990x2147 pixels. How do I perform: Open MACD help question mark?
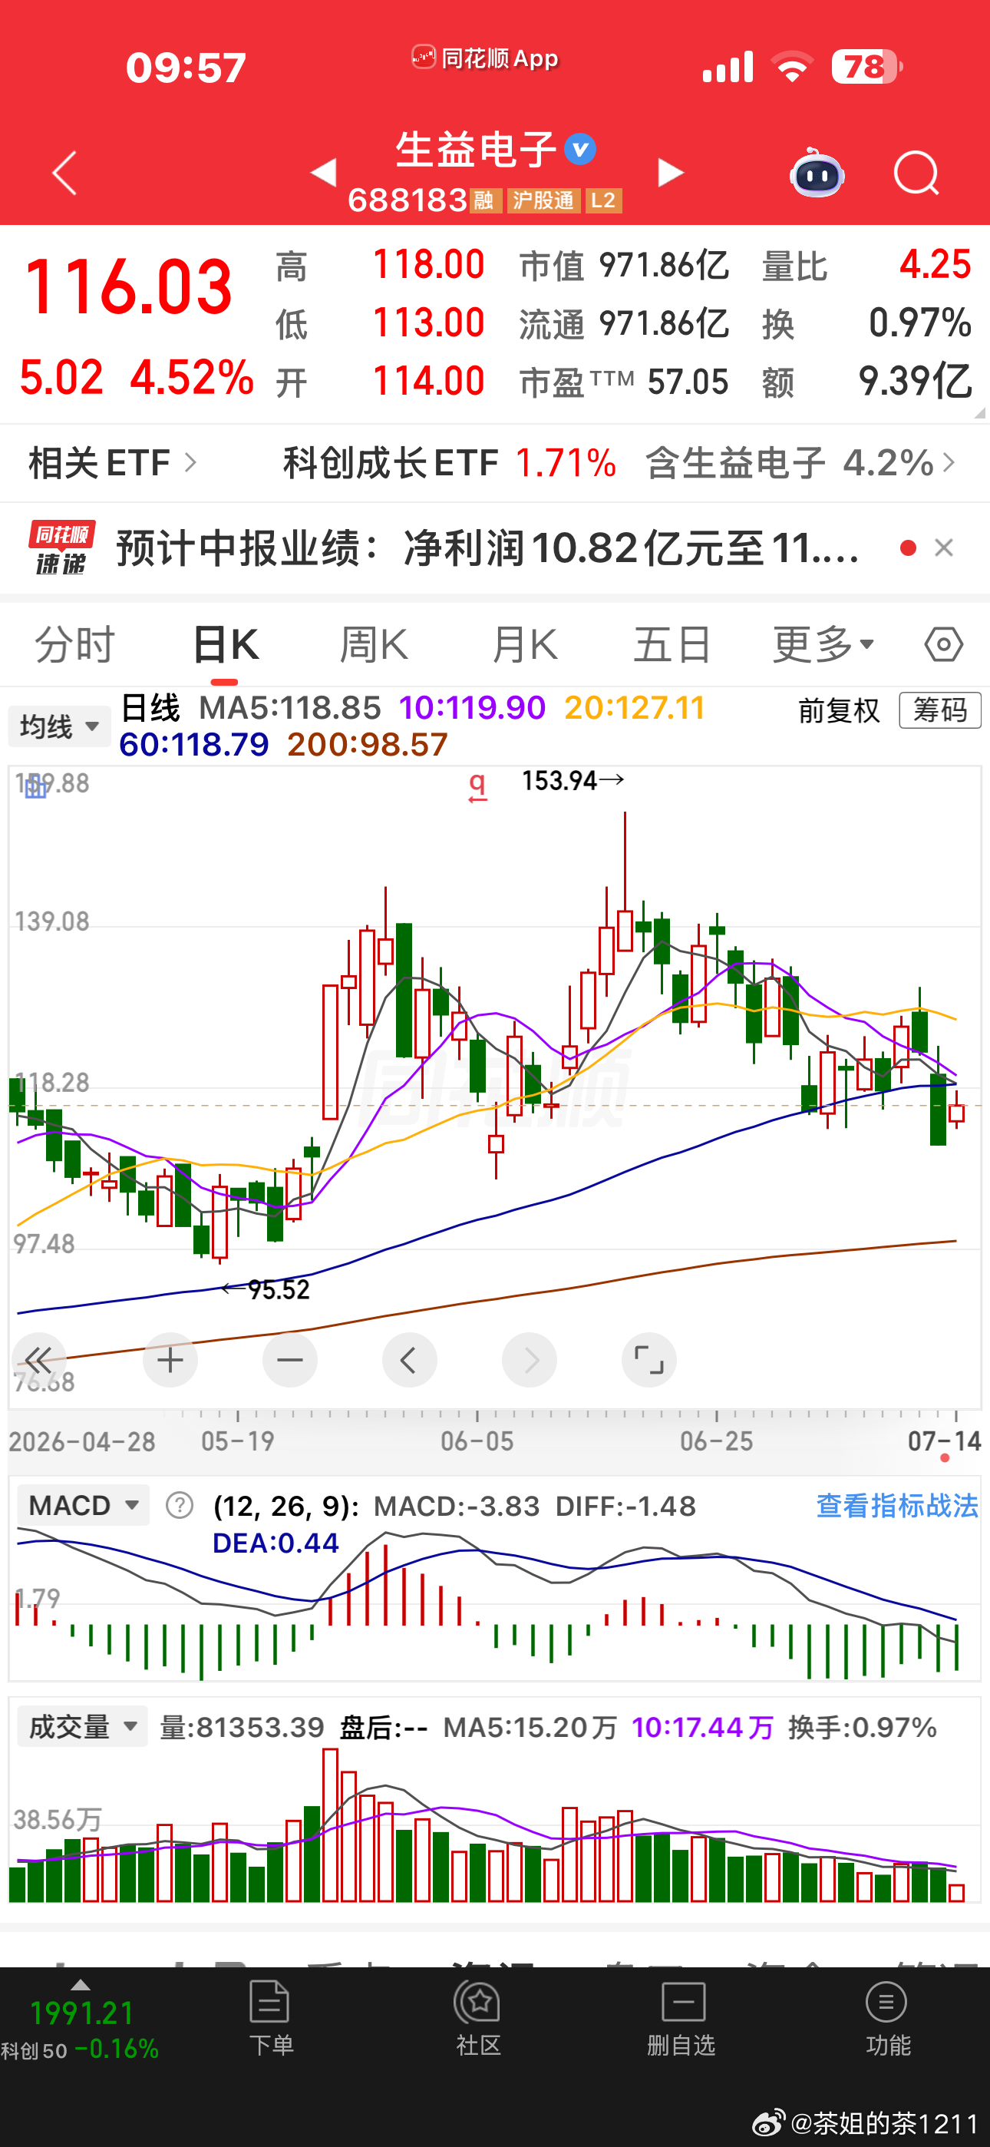coord(179,1505)
